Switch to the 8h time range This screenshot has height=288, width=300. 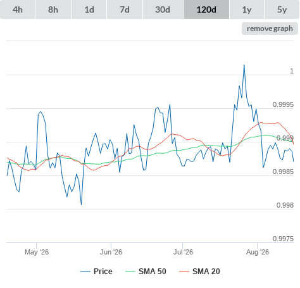(53, 9)
